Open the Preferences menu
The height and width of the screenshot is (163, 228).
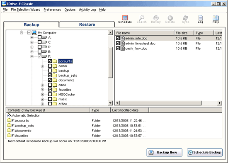[x=52, y=10]
